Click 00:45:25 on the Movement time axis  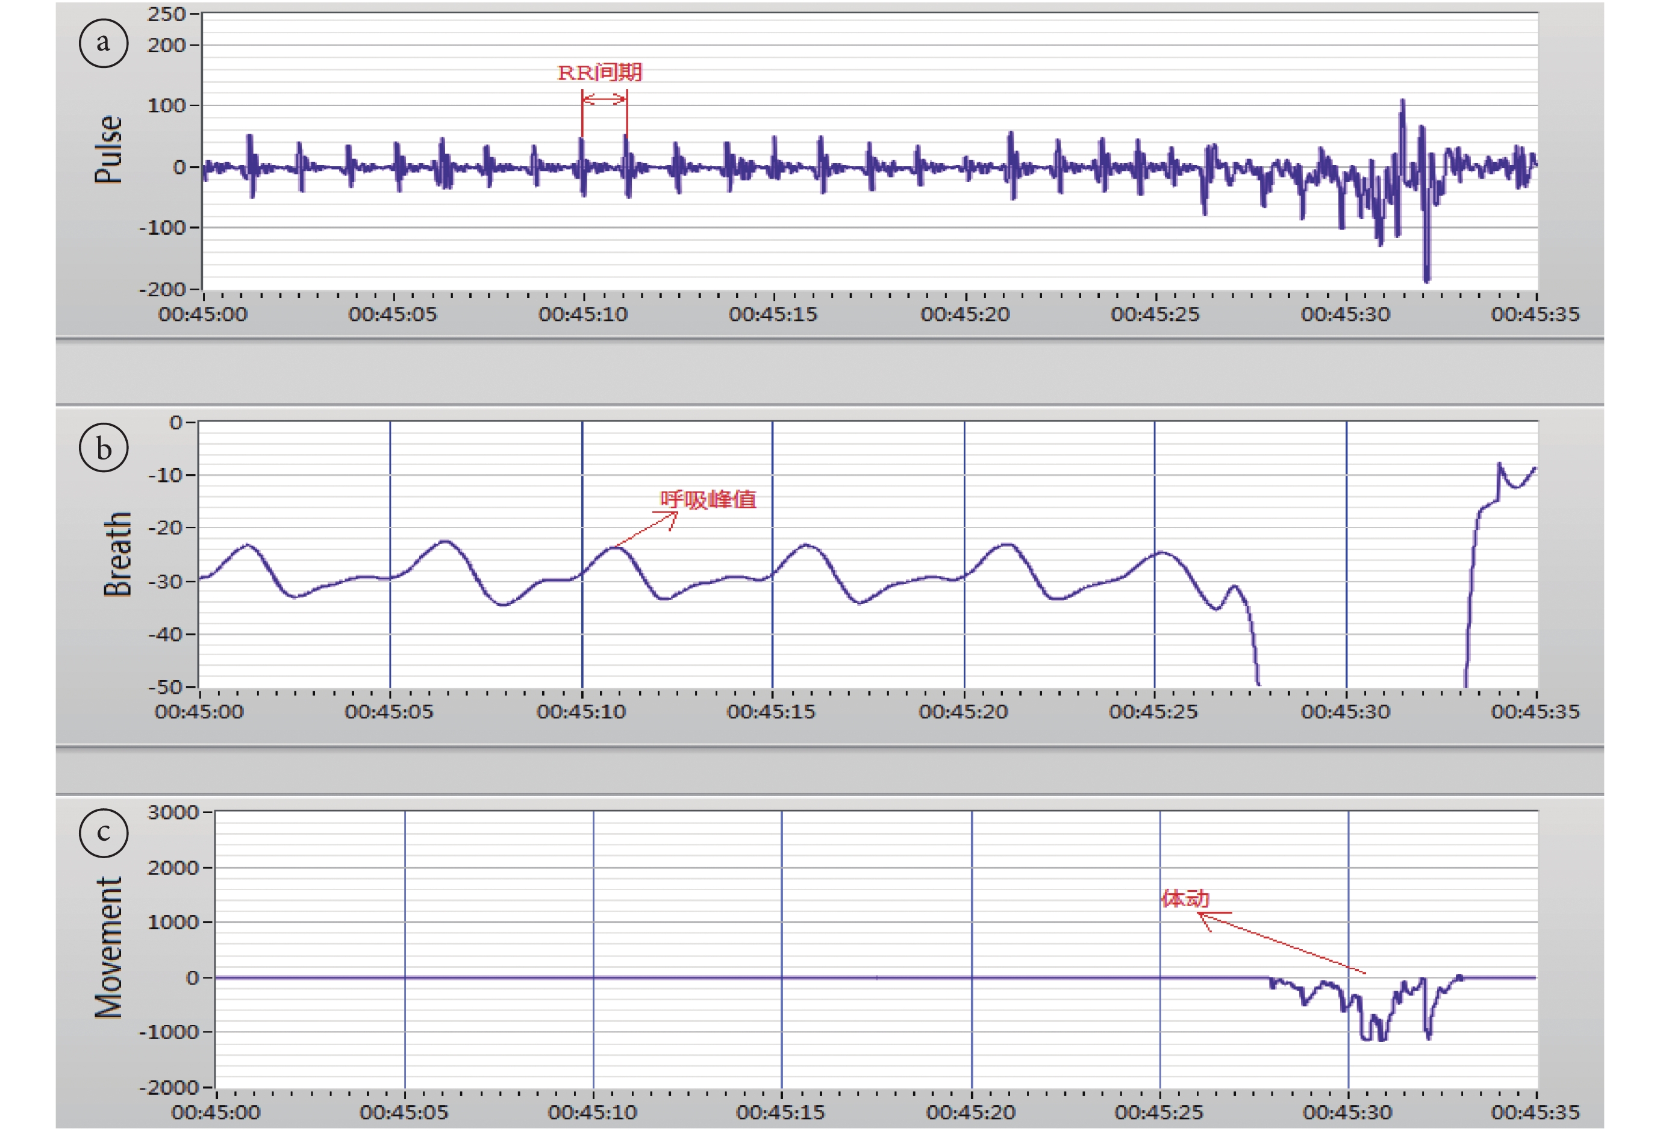tap(1159, 1112)
